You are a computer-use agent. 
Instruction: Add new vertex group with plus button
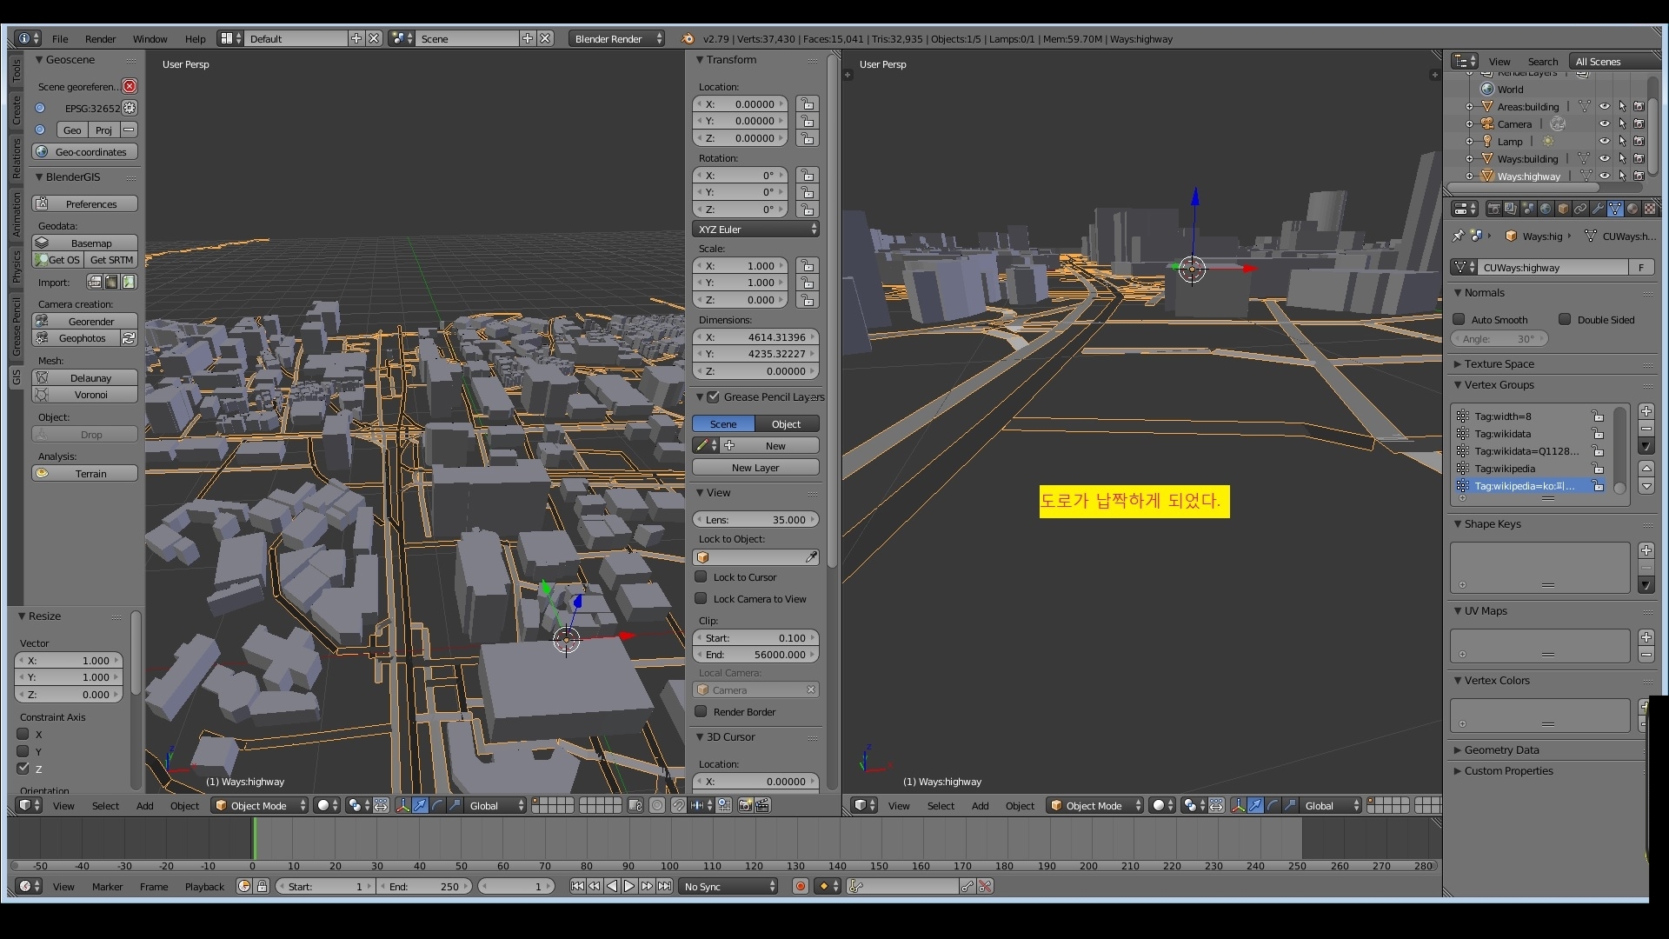click(x=1646, y=411)
